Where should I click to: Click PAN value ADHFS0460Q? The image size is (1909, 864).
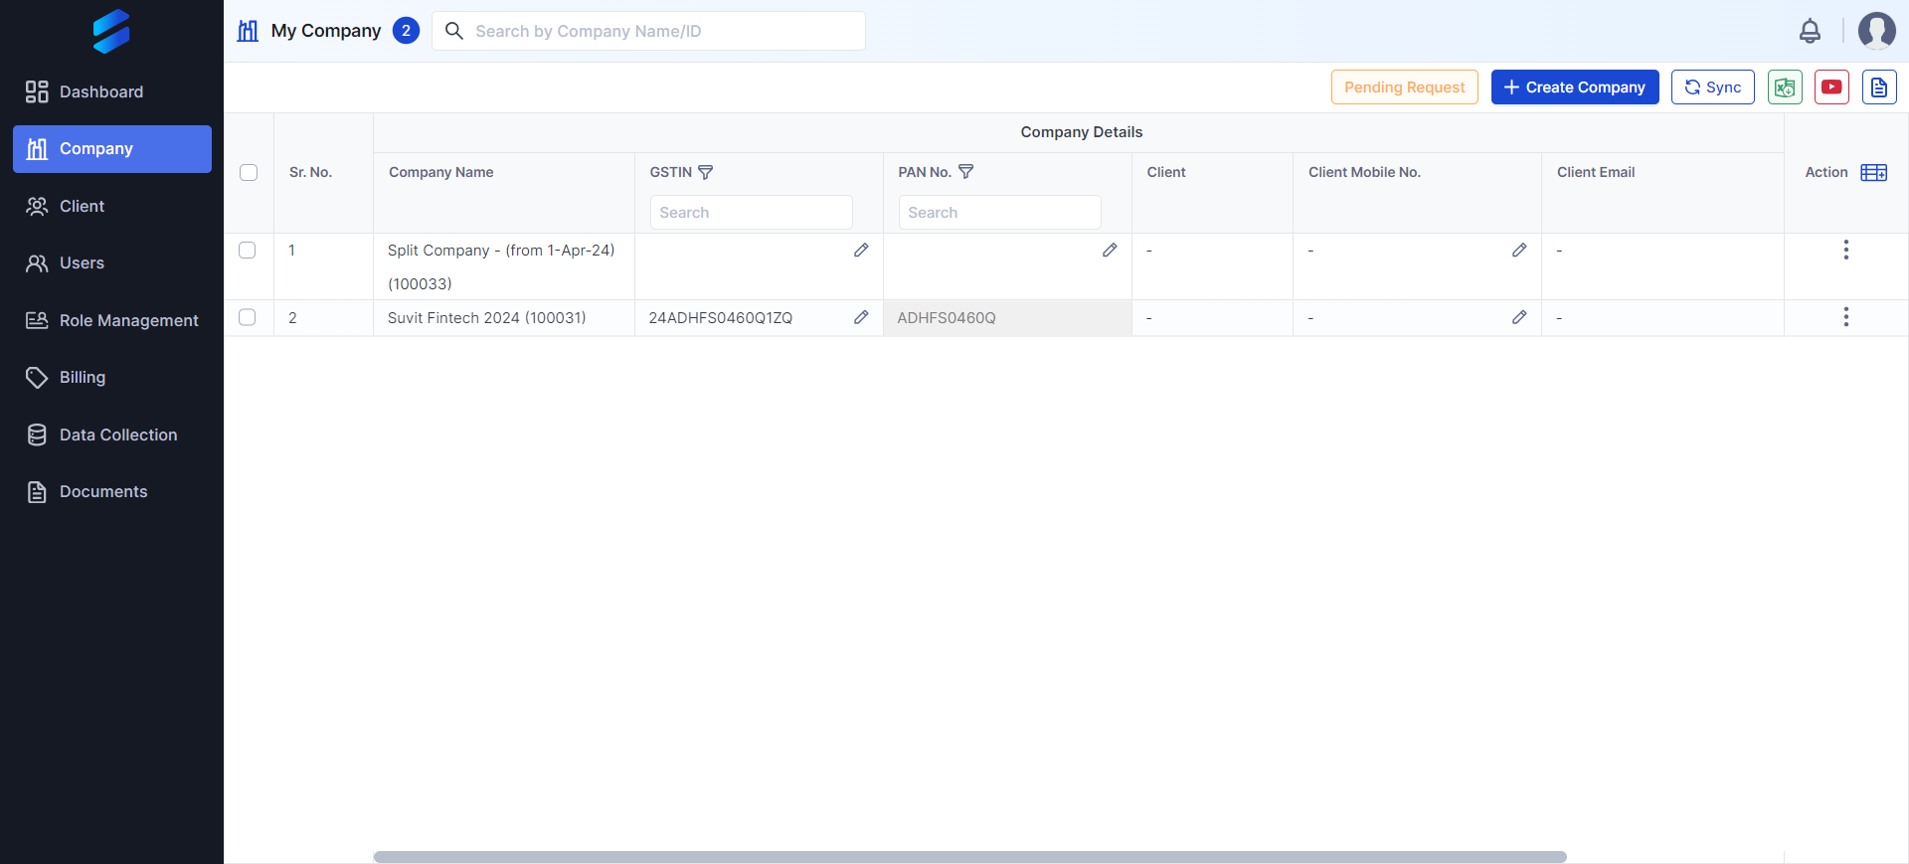[947, 318]
